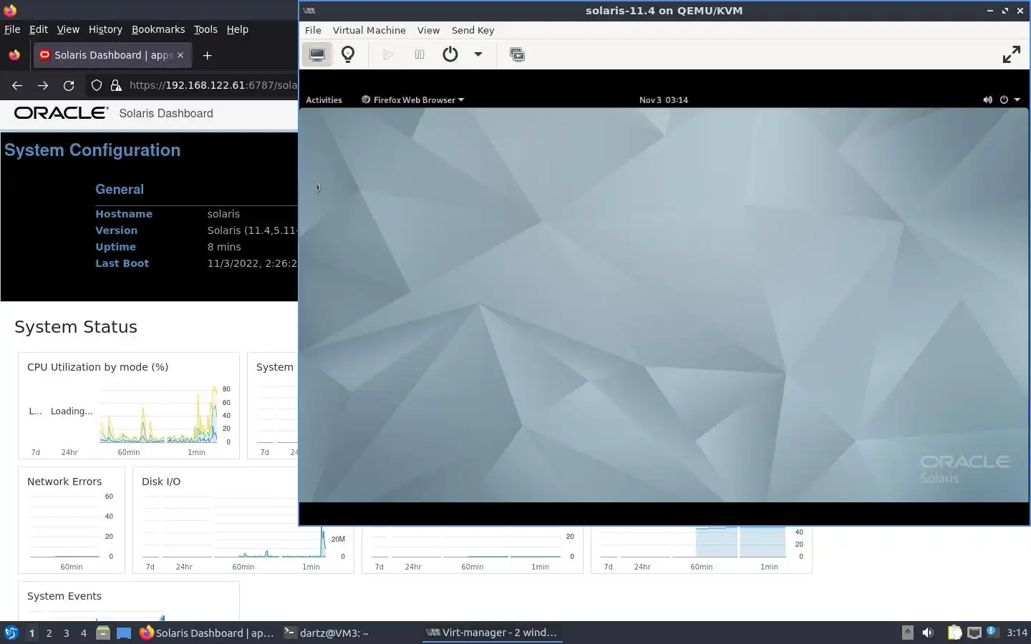1031x644 pixels.
Task: Click the Oracle logo on dashboard
Action: [61, 112]
